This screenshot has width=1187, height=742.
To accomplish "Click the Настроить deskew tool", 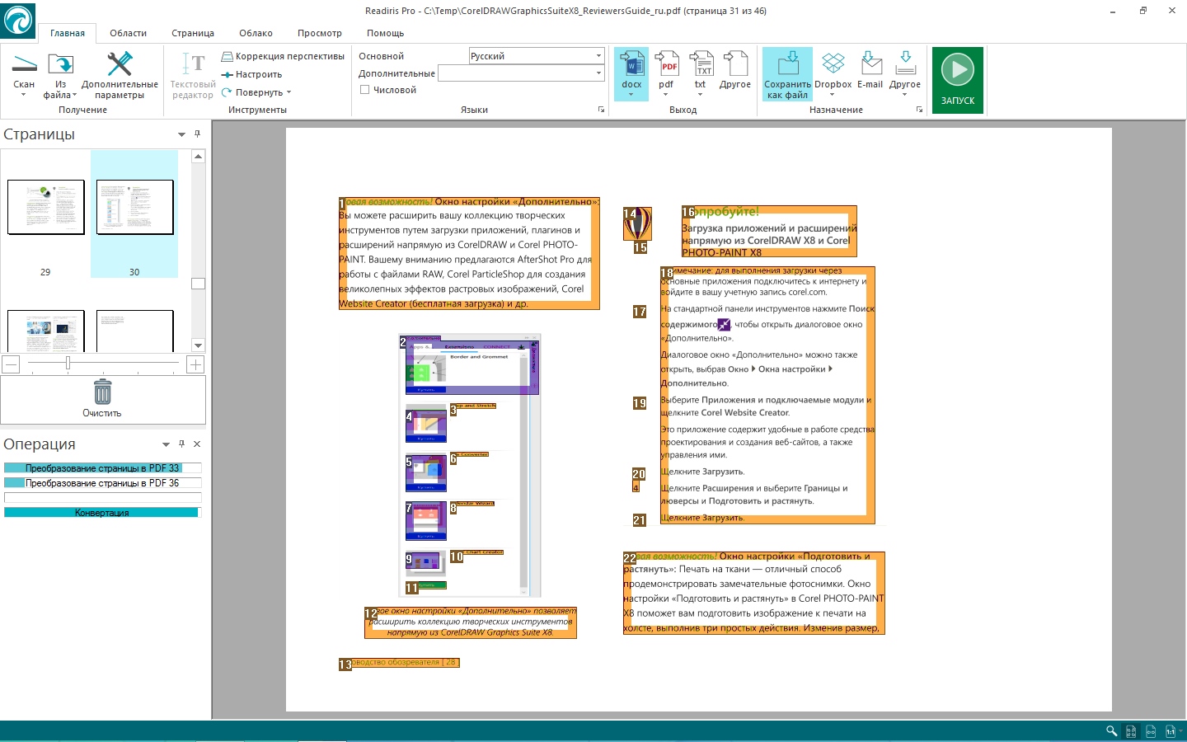I will pos(251,74).
